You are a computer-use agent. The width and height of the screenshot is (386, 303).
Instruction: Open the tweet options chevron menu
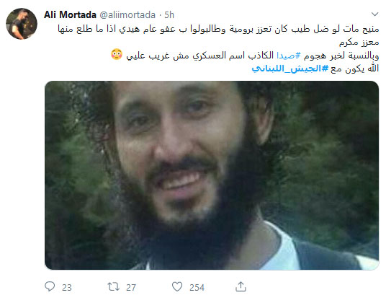click(374, 14)
